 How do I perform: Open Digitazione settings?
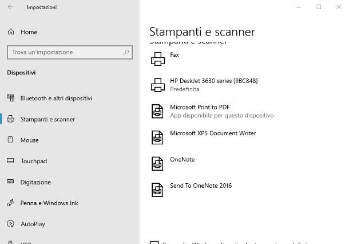(35, 182)
